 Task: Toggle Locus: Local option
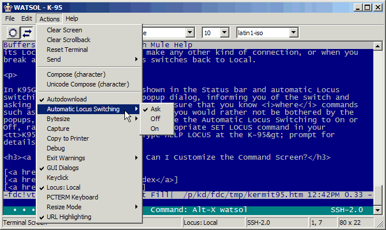click(89, 188)
